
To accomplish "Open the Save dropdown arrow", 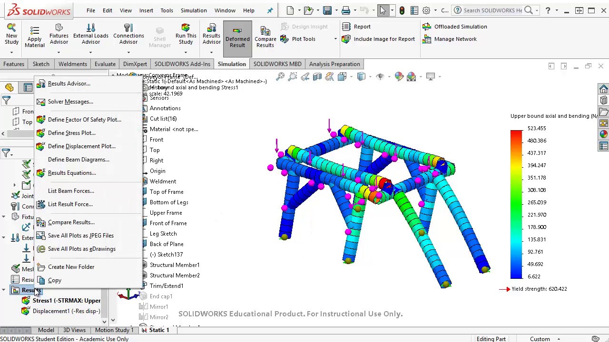I will (335, 10).
